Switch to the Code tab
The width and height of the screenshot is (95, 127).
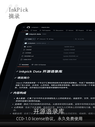tap(25, 30)
